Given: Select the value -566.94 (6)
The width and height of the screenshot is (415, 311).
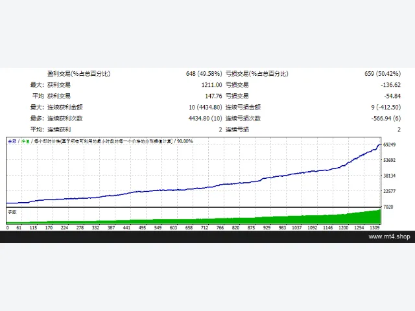Looking at the screenshot, I should (386, 118).
